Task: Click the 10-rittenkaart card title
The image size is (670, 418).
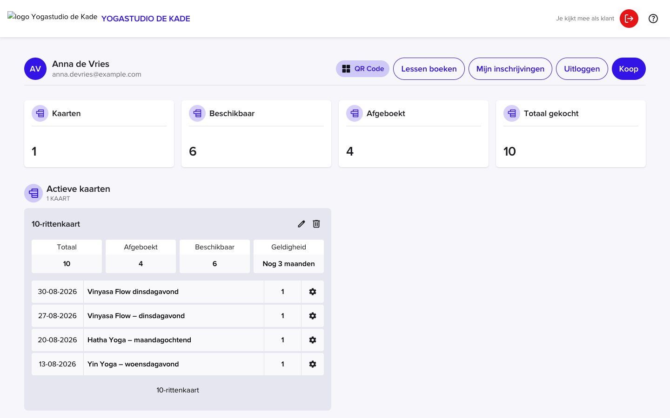Action: pos(56,224)
